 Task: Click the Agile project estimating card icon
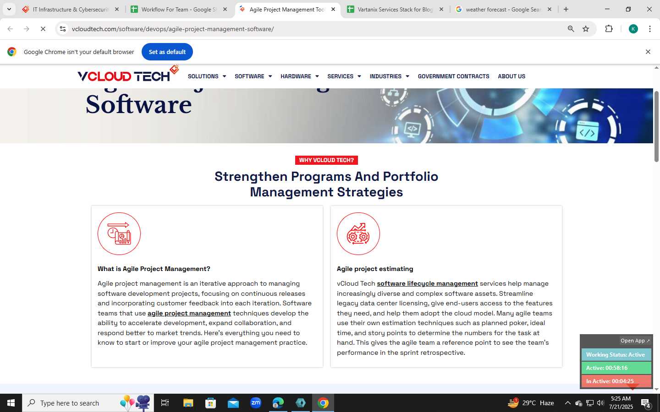coord(358,233)
